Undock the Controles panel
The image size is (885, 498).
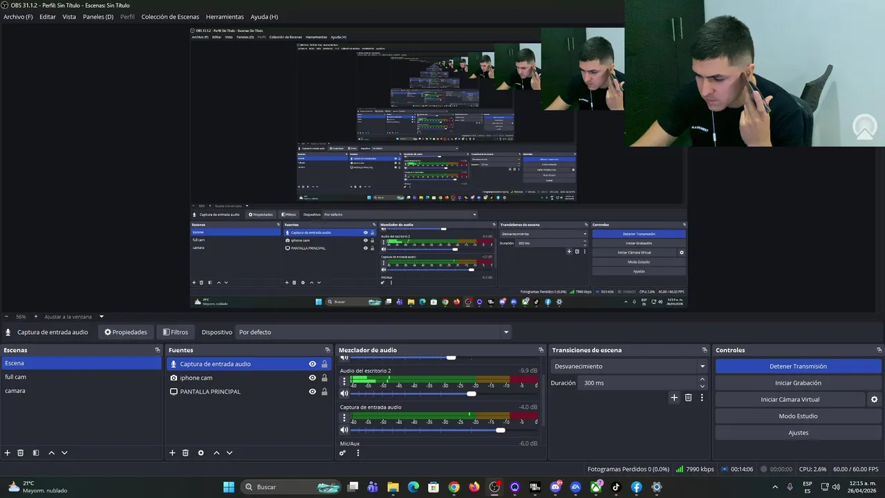[879, 350]
